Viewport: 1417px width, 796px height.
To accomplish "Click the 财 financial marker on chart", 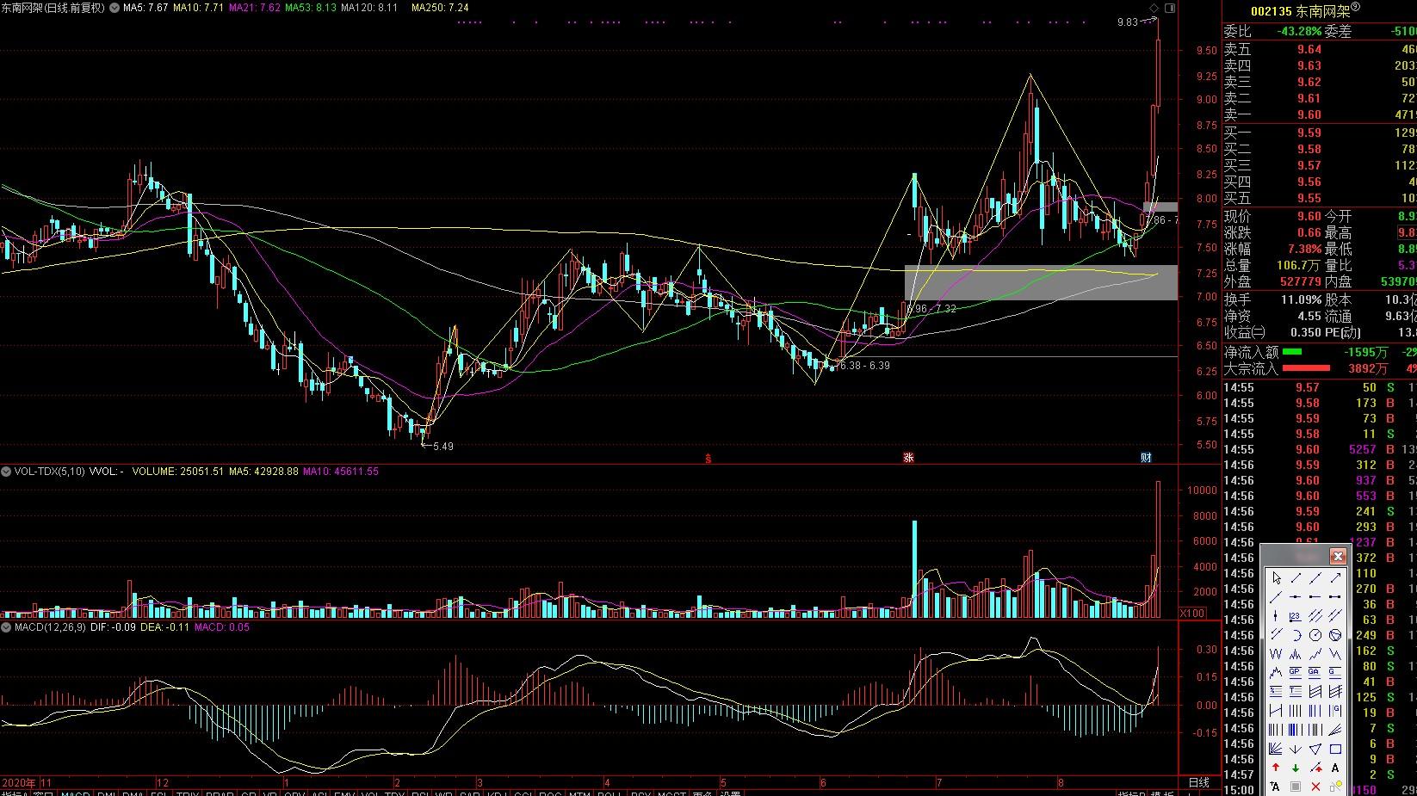I will 1146,457.
